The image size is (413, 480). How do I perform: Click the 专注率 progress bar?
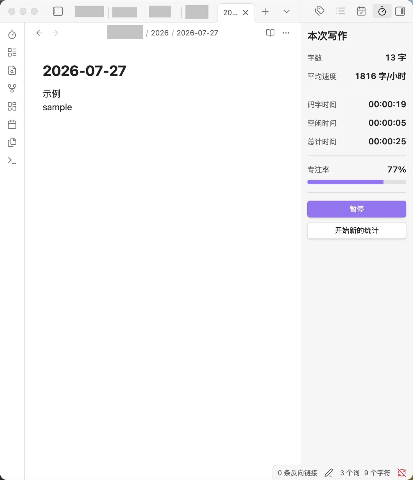click(x=357, y=182)
